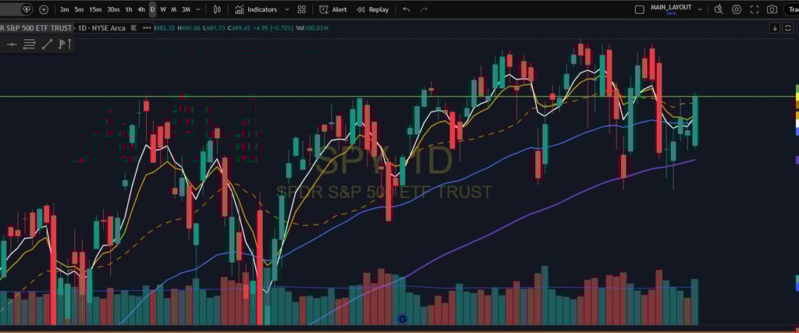Image resolution: width=799 pixels, height=333 pixels.
Task: Switch to the 3m interval
Action: pos(64,9)
